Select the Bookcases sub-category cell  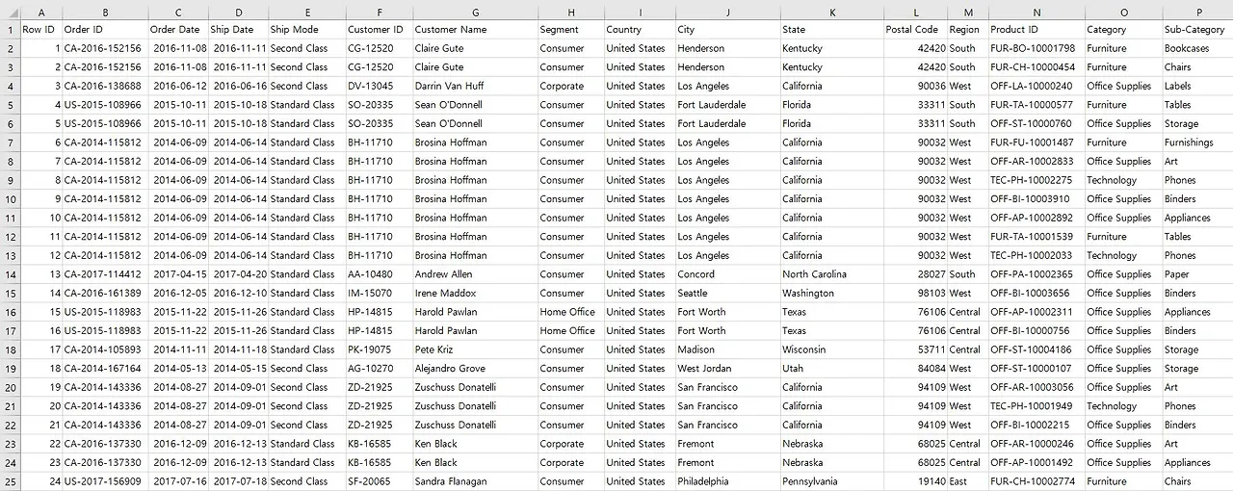[x=1197, y=48]
